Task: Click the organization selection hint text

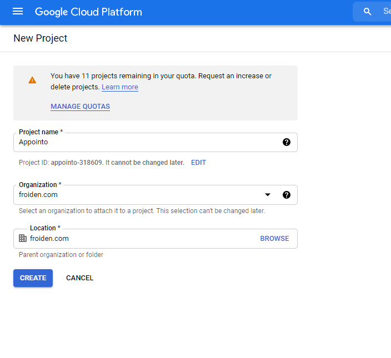Action: pos(142,211)
